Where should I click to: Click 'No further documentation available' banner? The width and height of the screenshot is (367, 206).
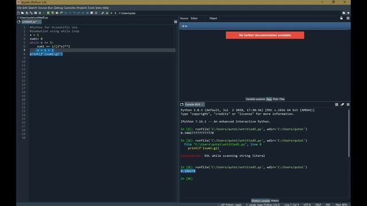point(265,35)
